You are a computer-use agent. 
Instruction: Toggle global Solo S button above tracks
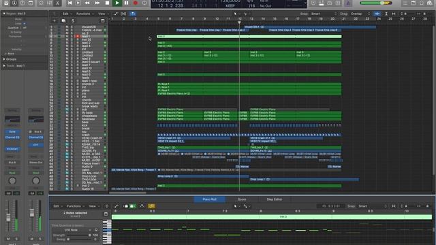73,21
